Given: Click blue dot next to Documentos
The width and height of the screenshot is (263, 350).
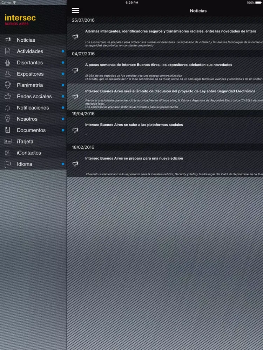Looking at the screenshot, I should [x=63, y=130].
